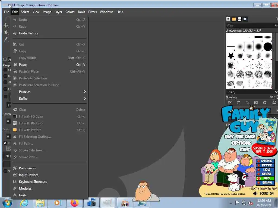Click 'Buy the DVD!' in Family Guy widget
This screenshot has width=278, height=208.
click(x=240, y=137)
